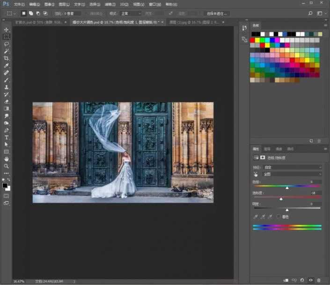Screen dimensions: 330x285
Task: Click the saturation slider handle
Action: [281, 199]
